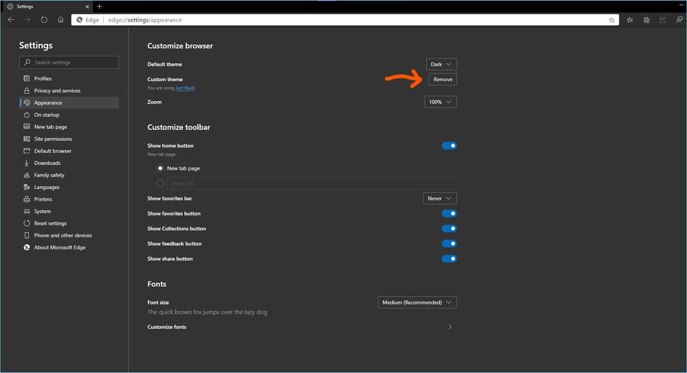Open About Microsoft Edge page
Image resolution: width=687 pixels, height=373 pixels.
69,247
